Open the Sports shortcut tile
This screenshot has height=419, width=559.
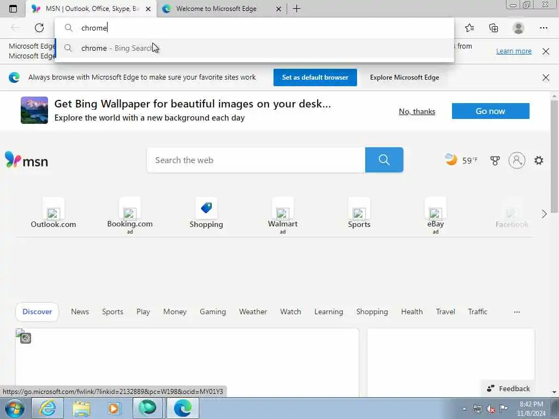coord(359,214)
